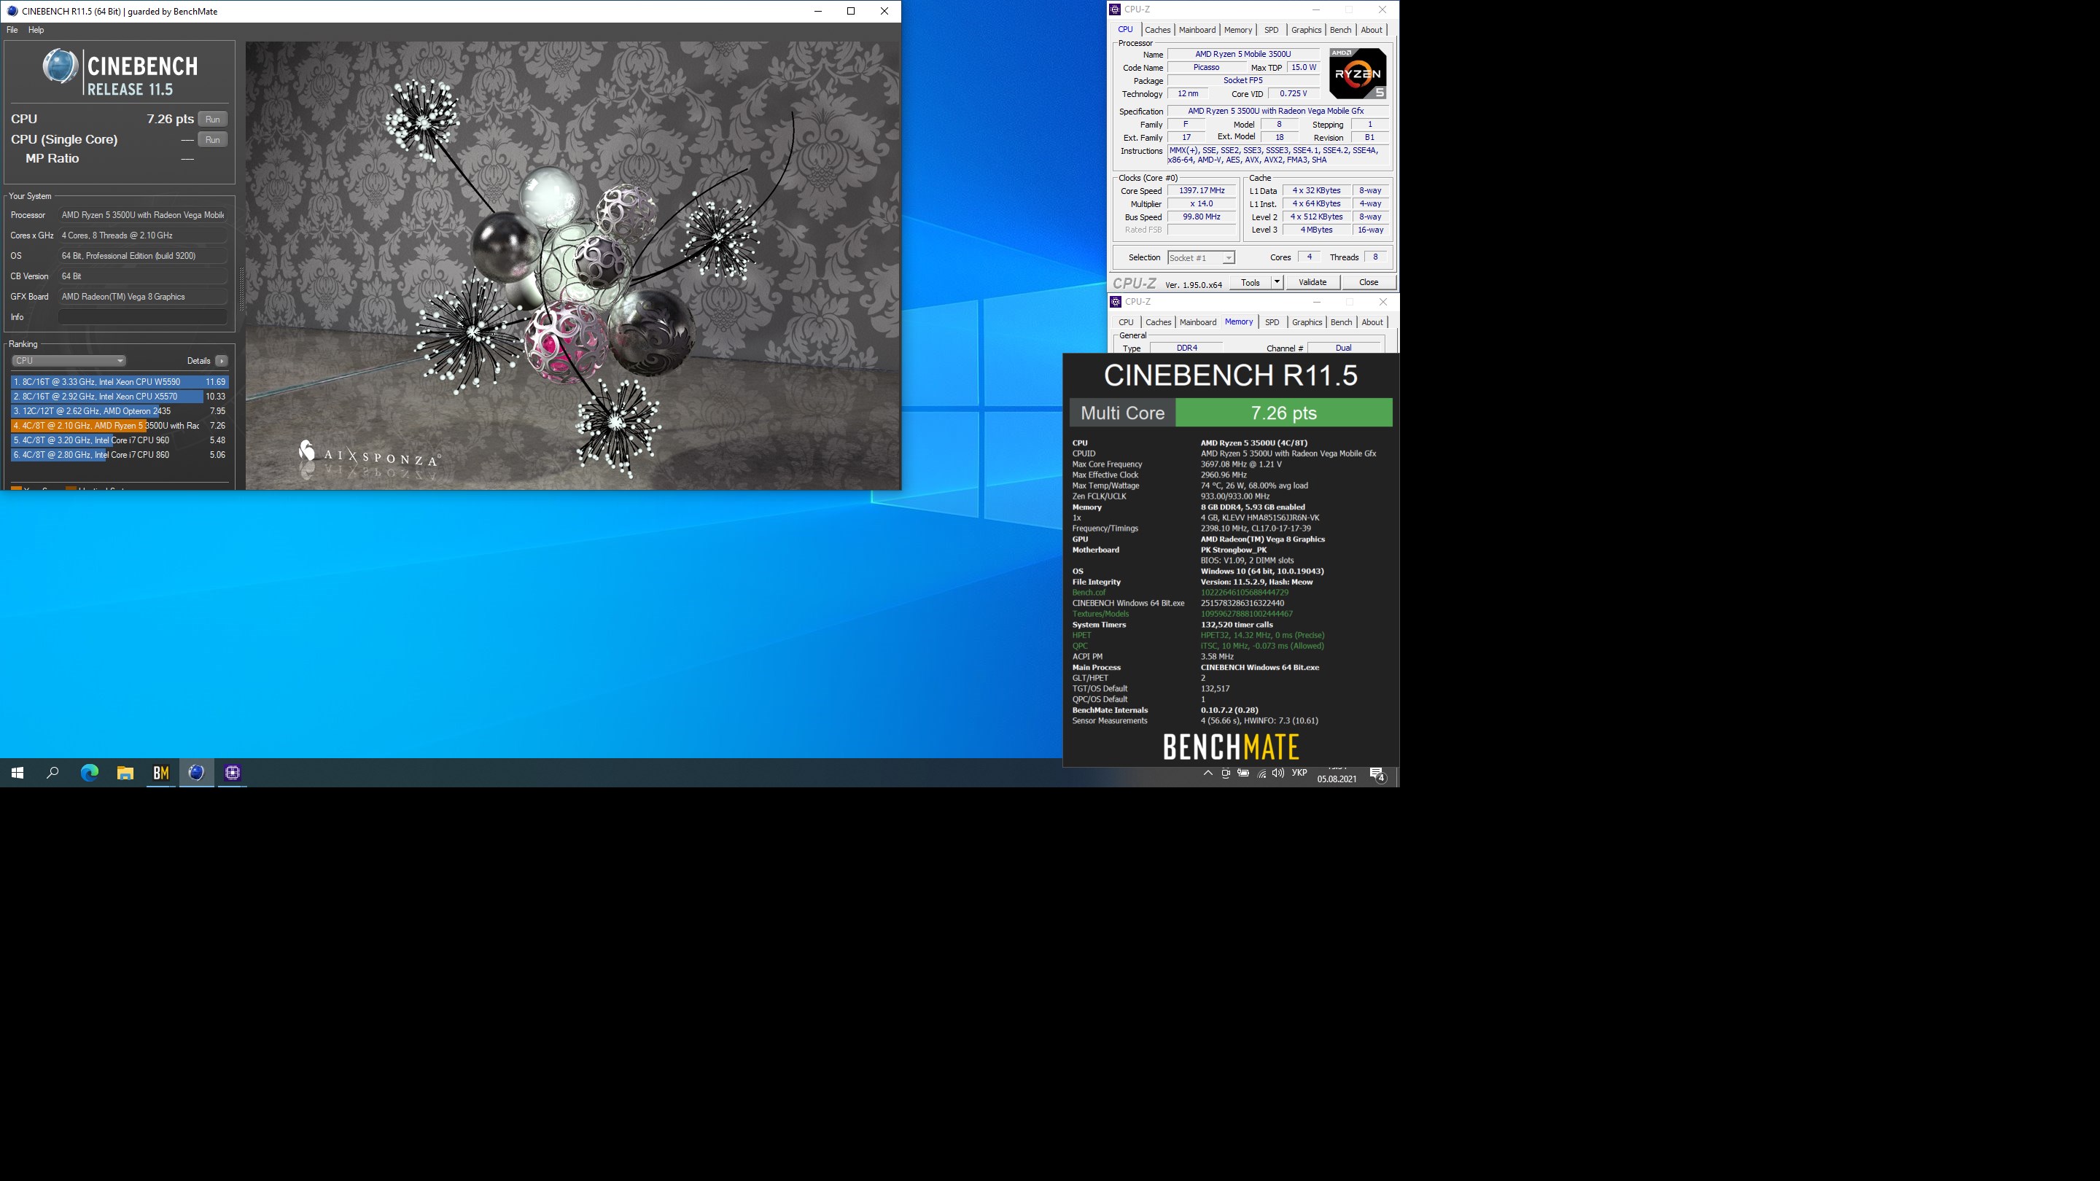Open the File menu in Cinebench
The image size is (2100, 1181).
pos(12,30)
